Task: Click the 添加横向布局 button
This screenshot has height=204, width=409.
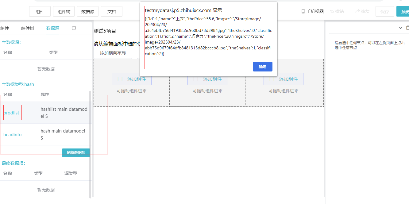Action: [113, 53]
